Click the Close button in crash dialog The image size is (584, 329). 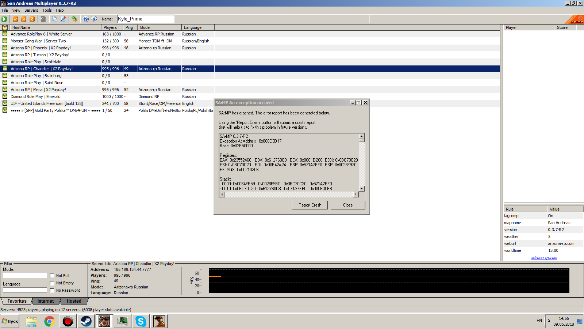click(348, 205)
